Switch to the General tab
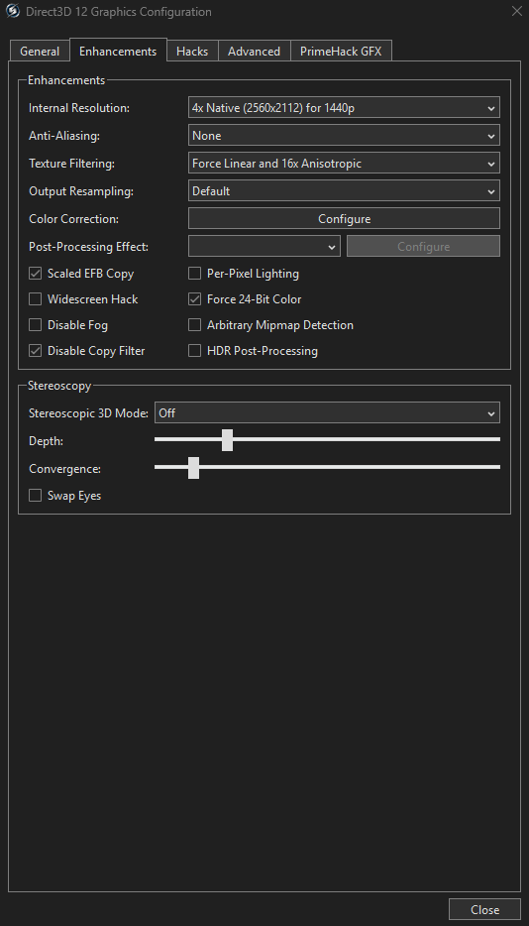The width and height of the screenshot is (529, 926). tap(40, 52)
